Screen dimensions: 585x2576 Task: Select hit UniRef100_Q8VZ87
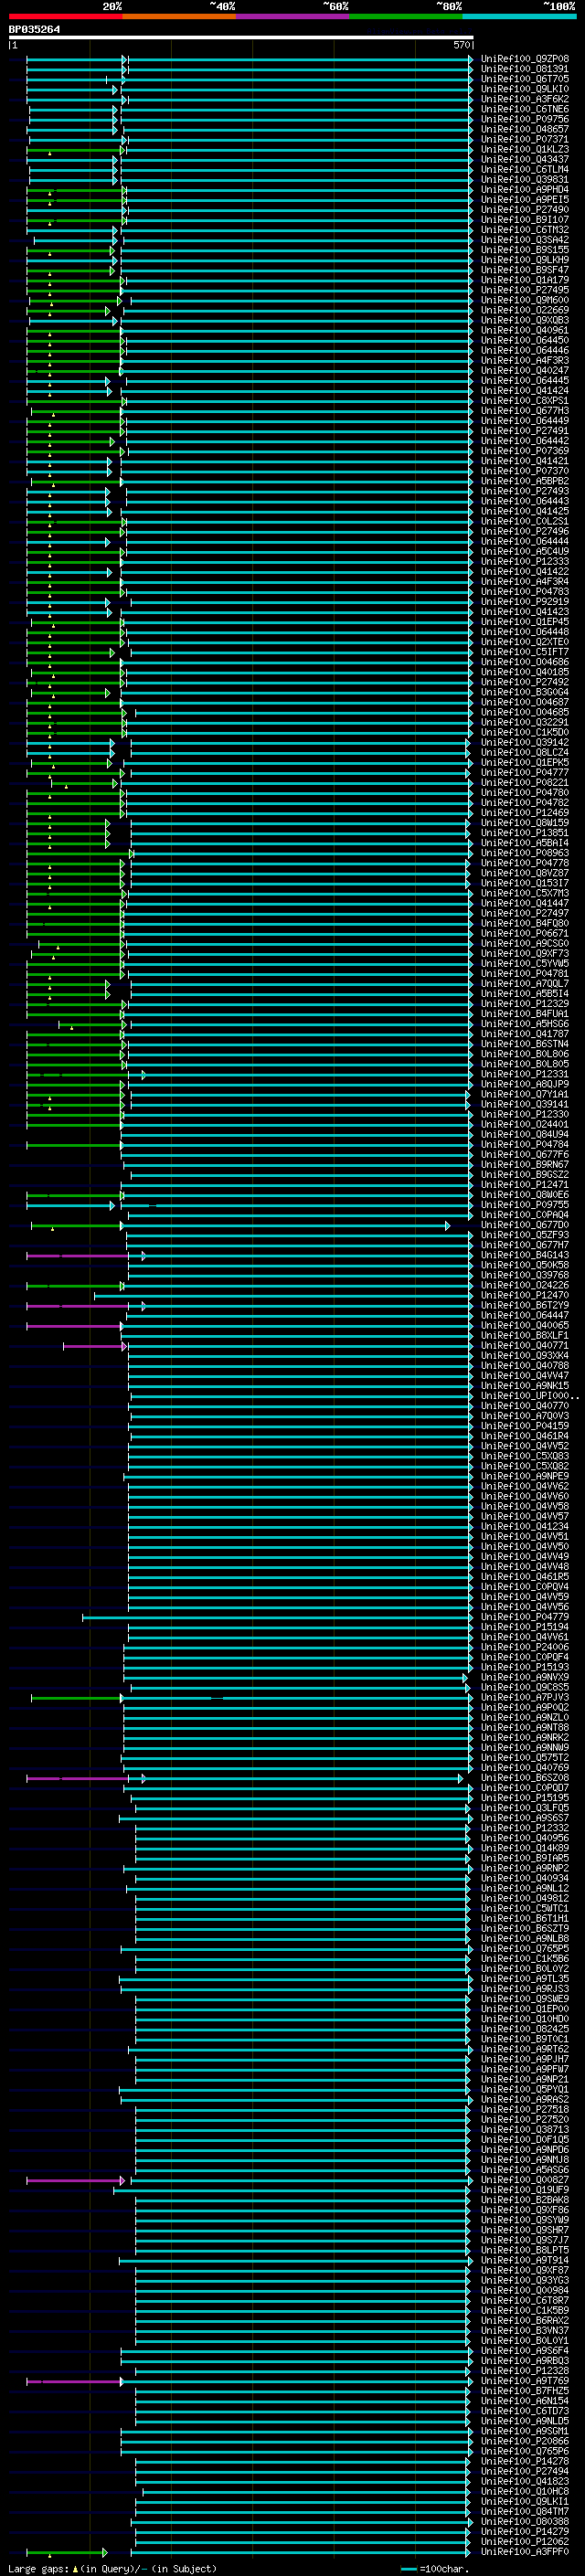[525, 873]
